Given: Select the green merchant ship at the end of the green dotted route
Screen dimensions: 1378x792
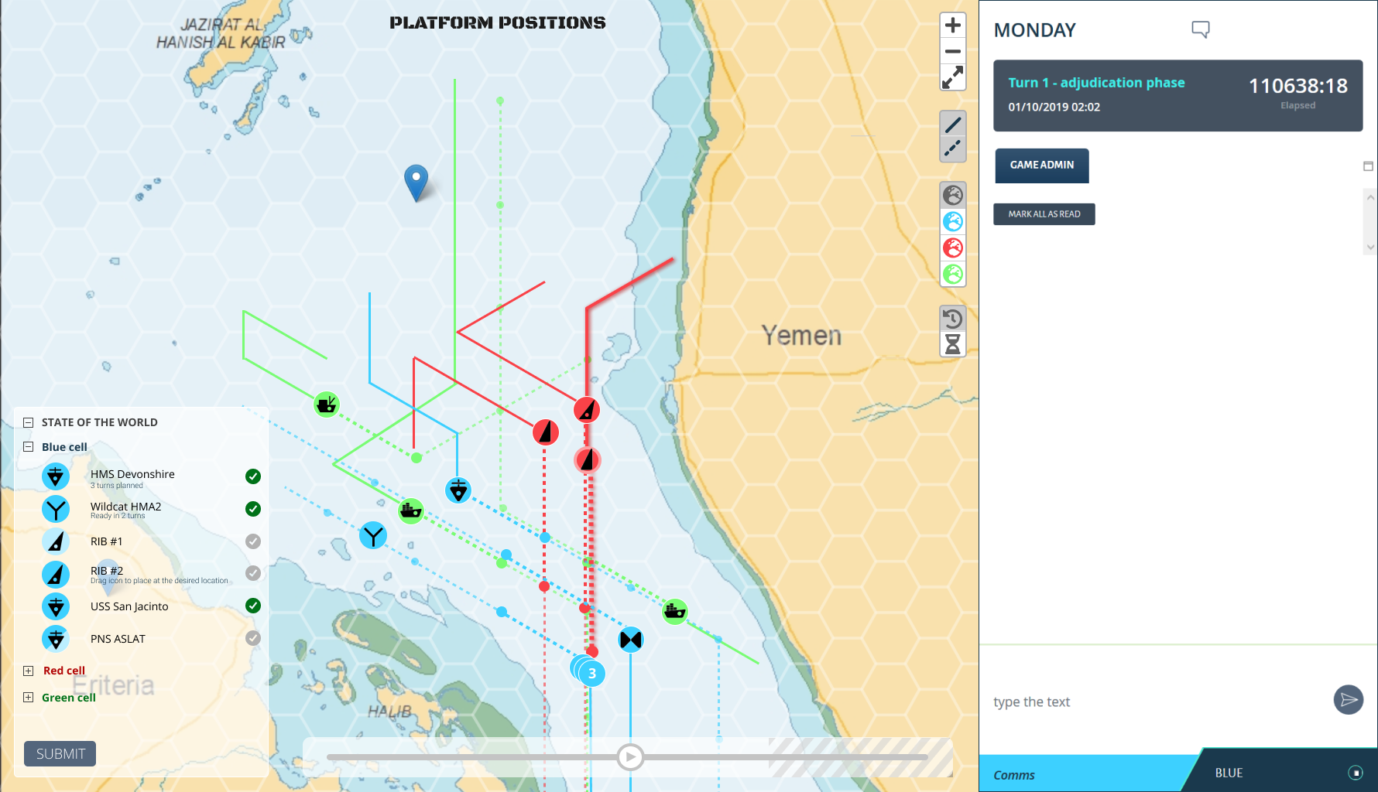Looking at the screenshot, I should 675,612.
